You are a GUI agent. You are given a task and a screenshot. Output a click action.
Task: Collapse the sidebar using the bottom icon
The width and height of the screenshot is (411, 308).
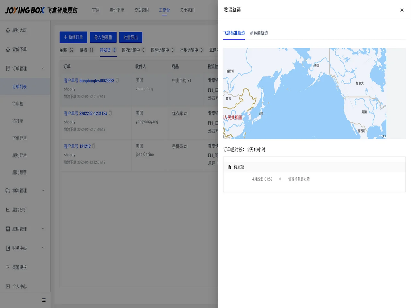(x=44, y=300)
